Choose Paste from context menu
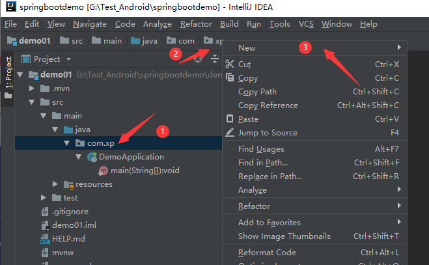 click(314, 119)
